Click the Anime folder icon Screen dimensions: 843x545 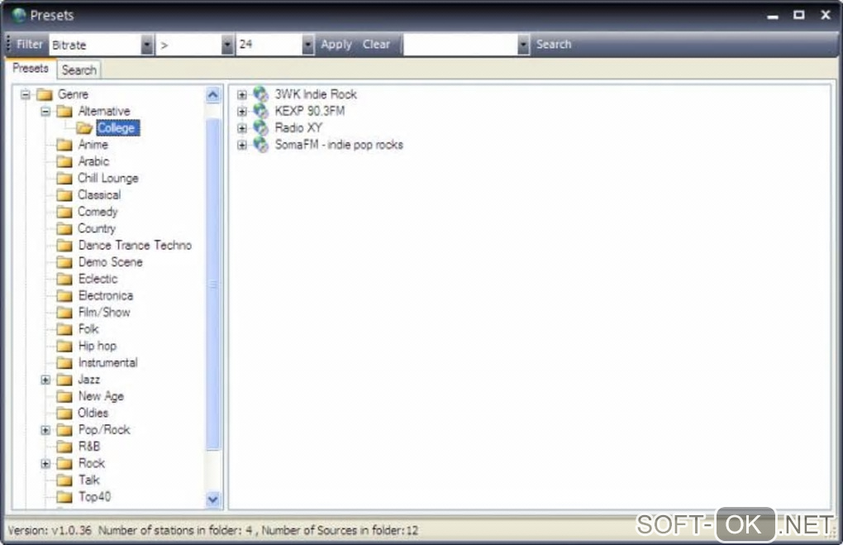click(64, 145)
